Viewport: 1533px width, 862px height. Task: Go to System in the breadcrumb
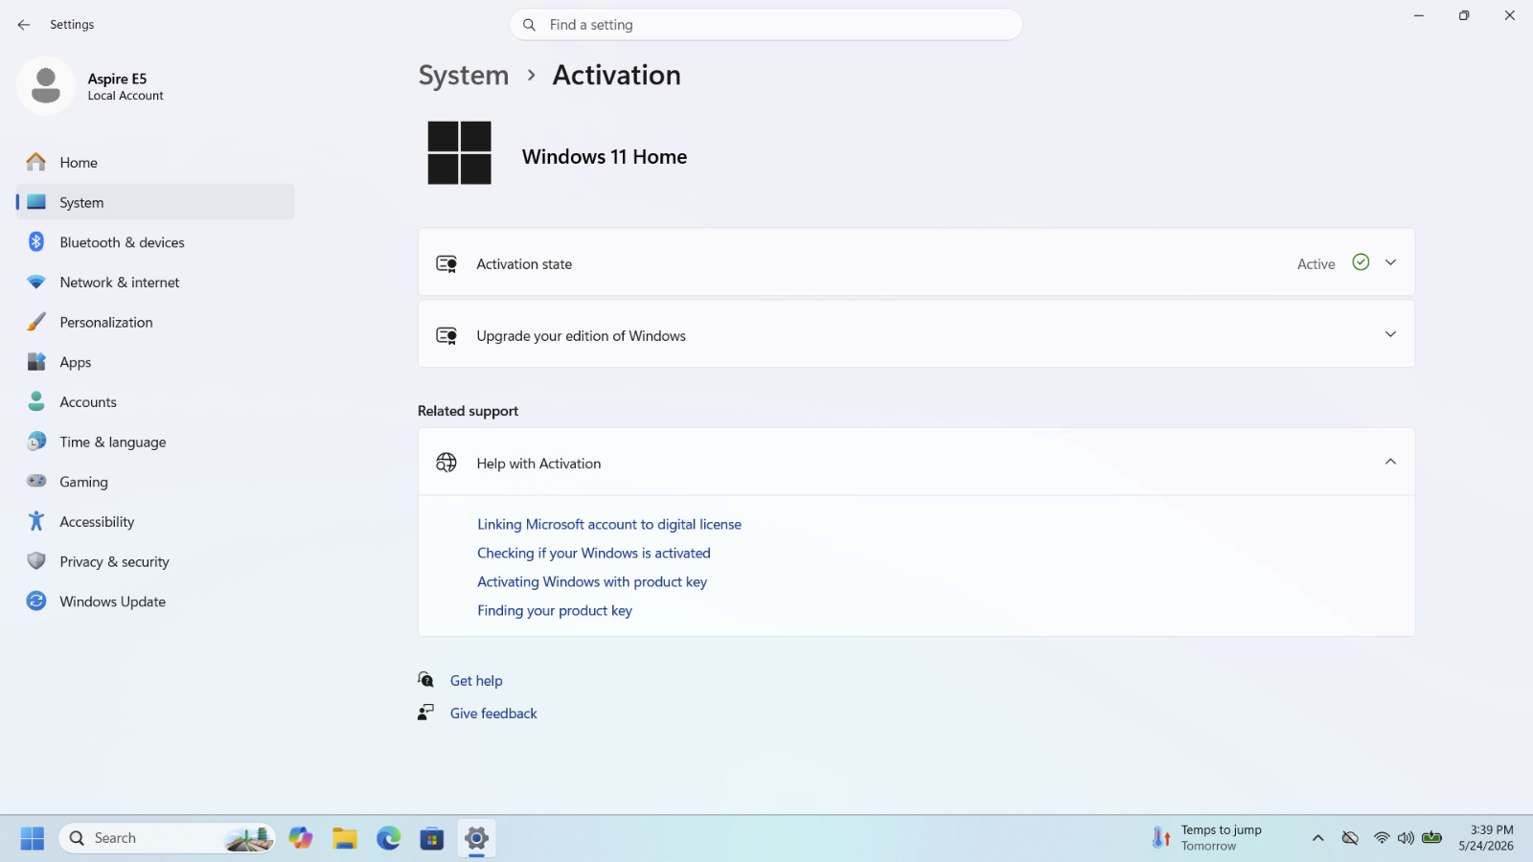pyautogui.click(x=464, y=75)
